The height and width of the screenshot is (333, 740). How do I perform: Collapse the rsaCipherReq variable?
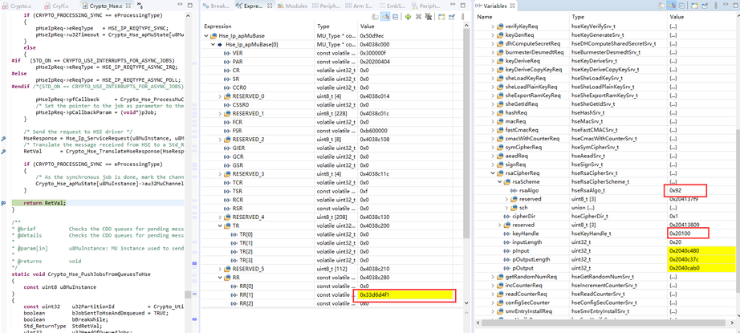click(x=493, y=173)
